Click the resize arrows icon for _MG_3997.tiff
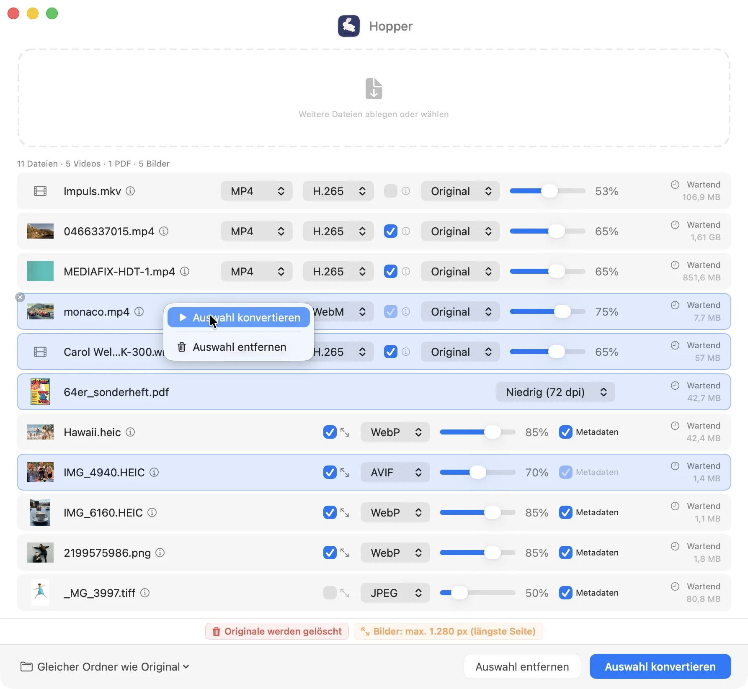 coord(345,593)
